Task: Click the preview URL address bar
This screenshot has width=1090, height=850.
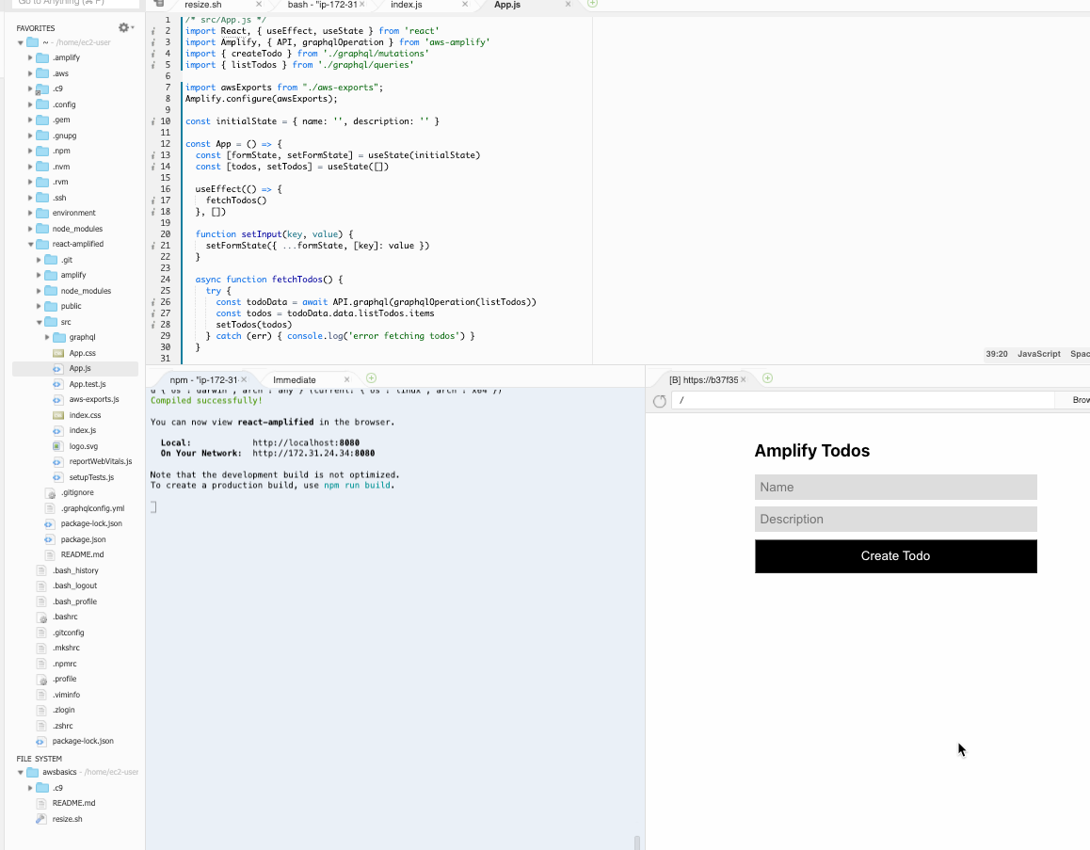Action: click(x=862, y=400)
